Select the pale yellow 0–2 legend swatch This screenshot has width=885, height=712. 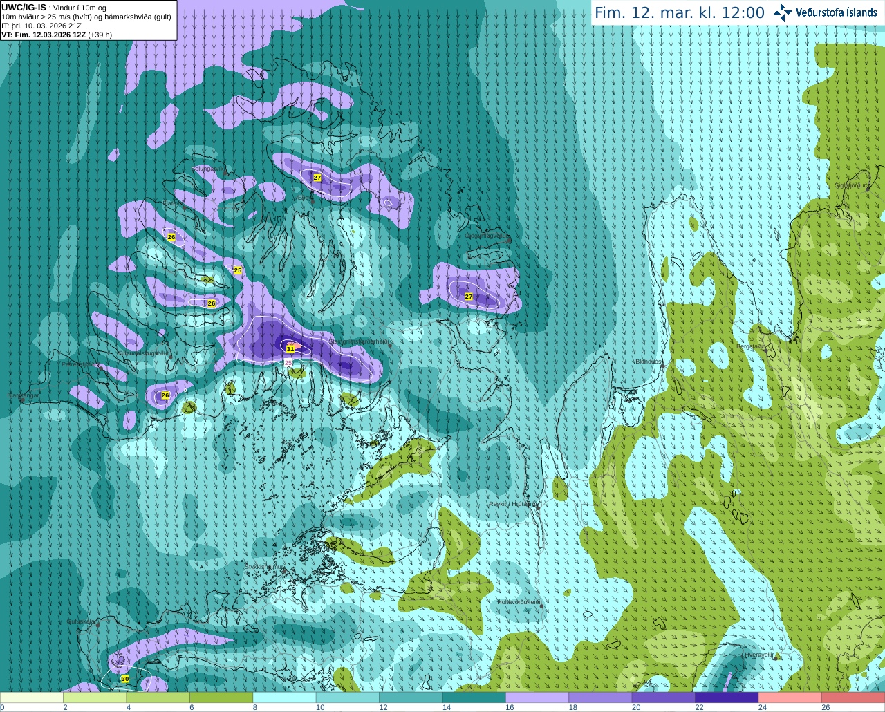click(32, 697)
